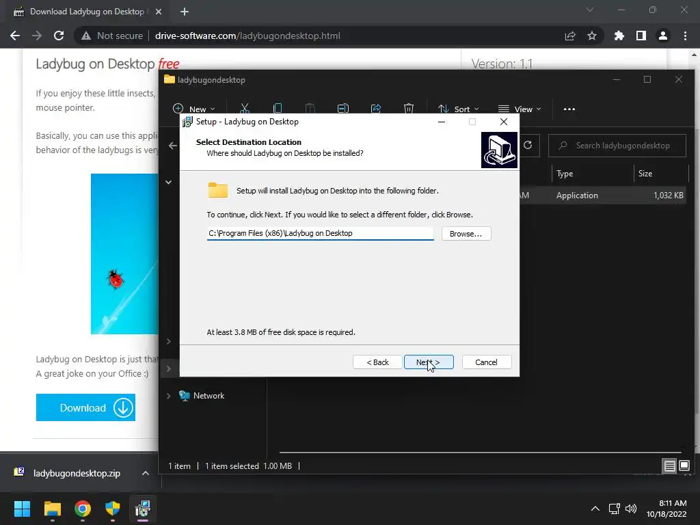The image size is (700, 525).
Task: Refresh the ladybugondesktop folder
Action: [528, 145]
